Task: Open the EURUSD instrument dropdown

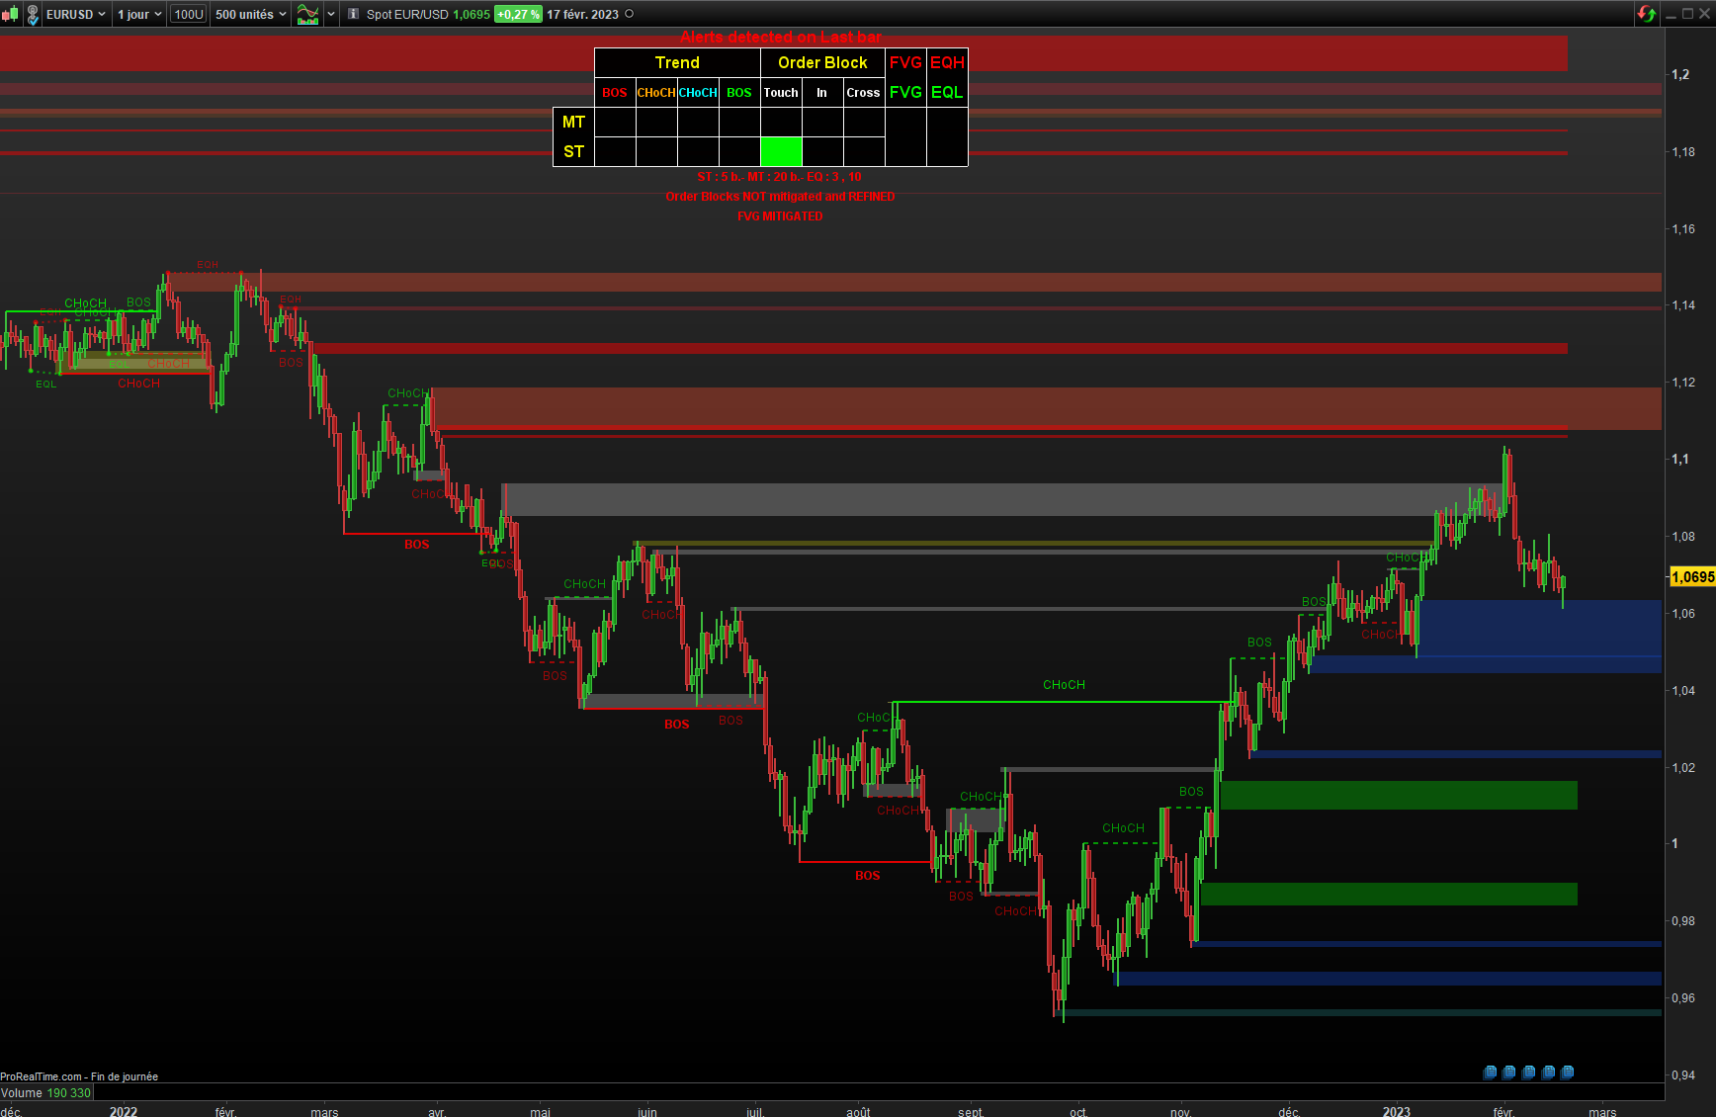Action: [76, 14]
